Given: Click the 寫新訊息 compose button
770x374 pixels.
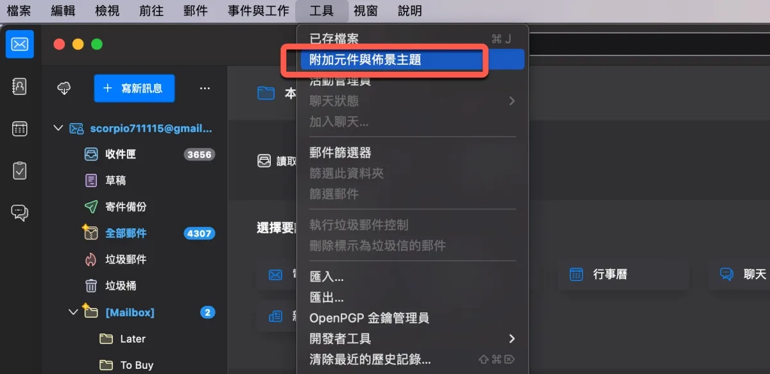Looking at the screenshot, I should pos(134,88).
